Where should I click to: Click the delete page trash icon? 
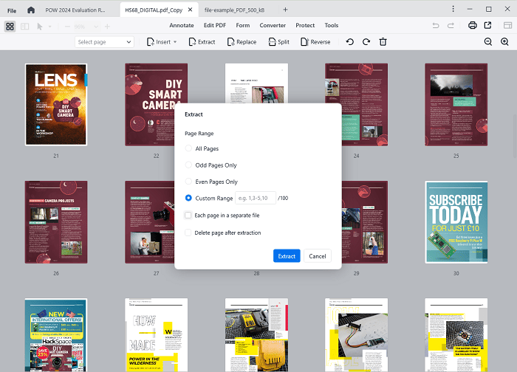click(383, 42)
